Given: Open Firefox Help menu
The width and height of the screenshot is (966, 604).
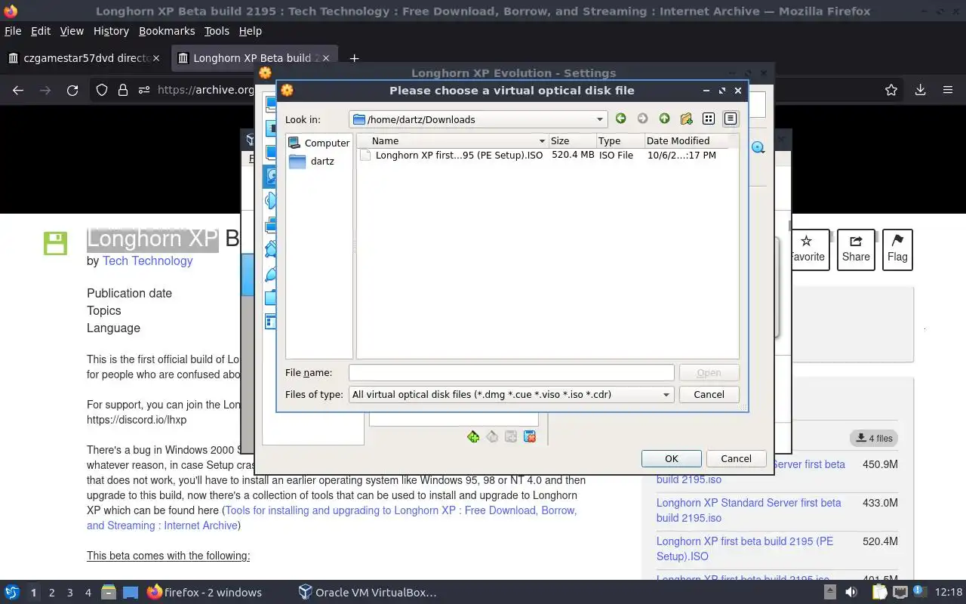Looking at the screenshot, I should coord(250,31).
